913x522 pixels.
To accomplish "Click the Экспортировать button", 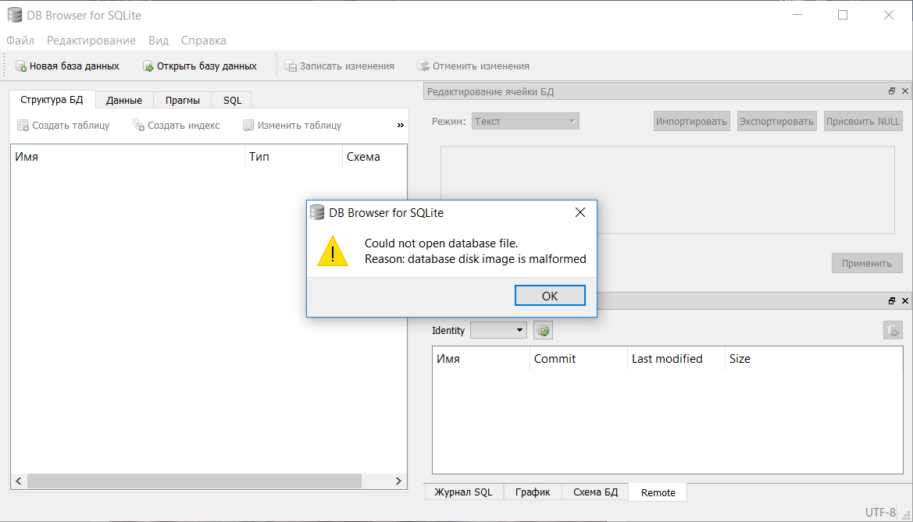I will [x=776, y=121].
